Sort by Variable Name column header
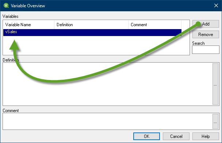The image size is (222, 143). pos(29,25)
